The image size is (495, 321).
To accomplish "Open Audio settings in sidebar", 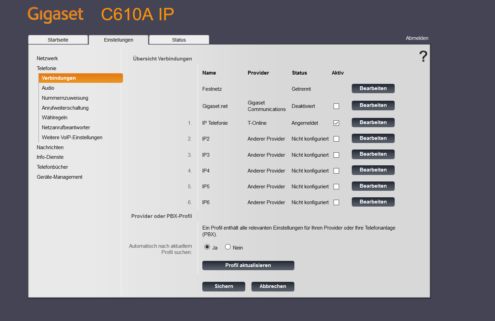I will (x=48, y=88).
